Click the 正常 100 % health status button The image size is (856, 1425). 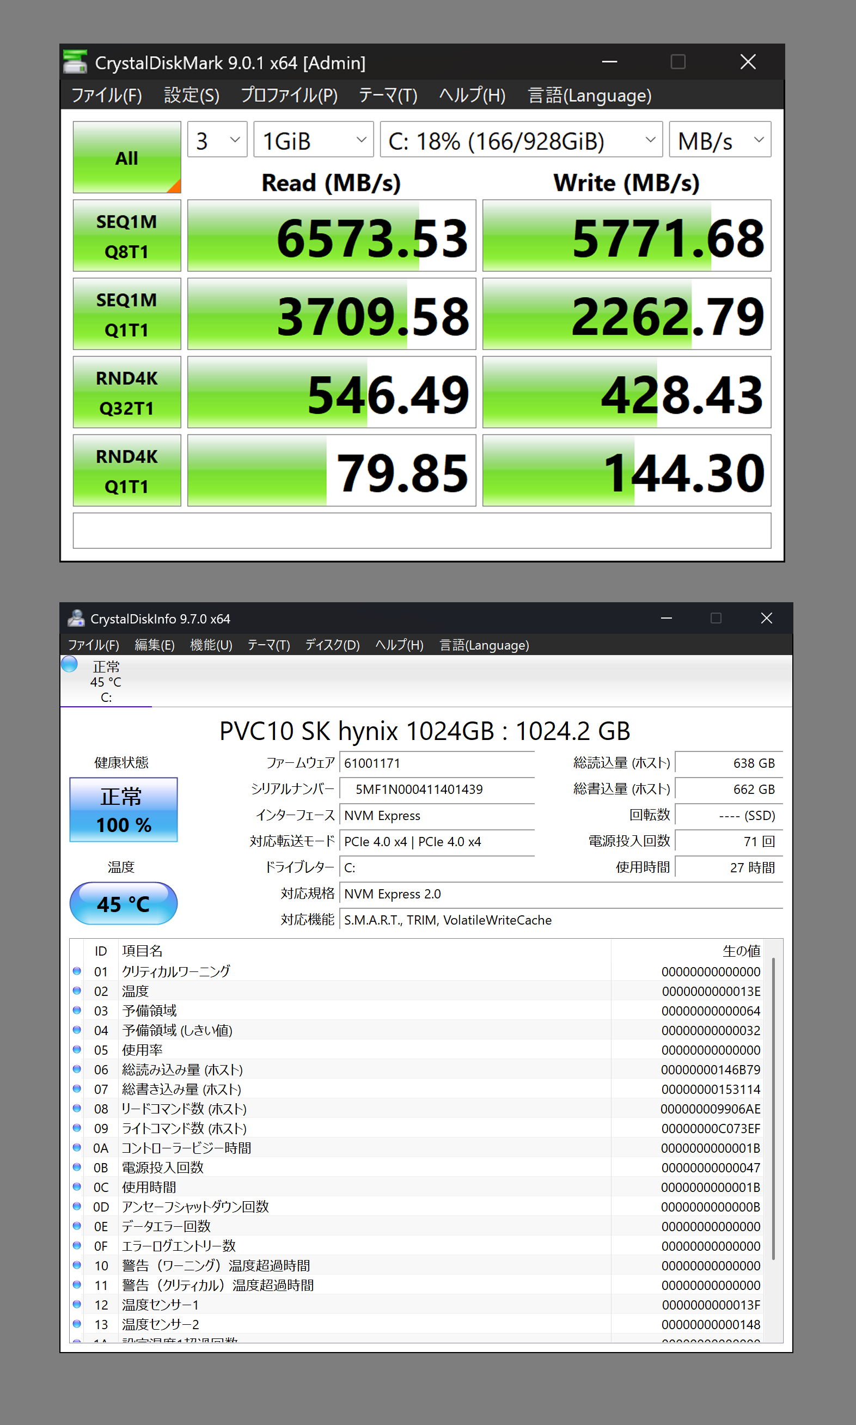pos(124,810)
